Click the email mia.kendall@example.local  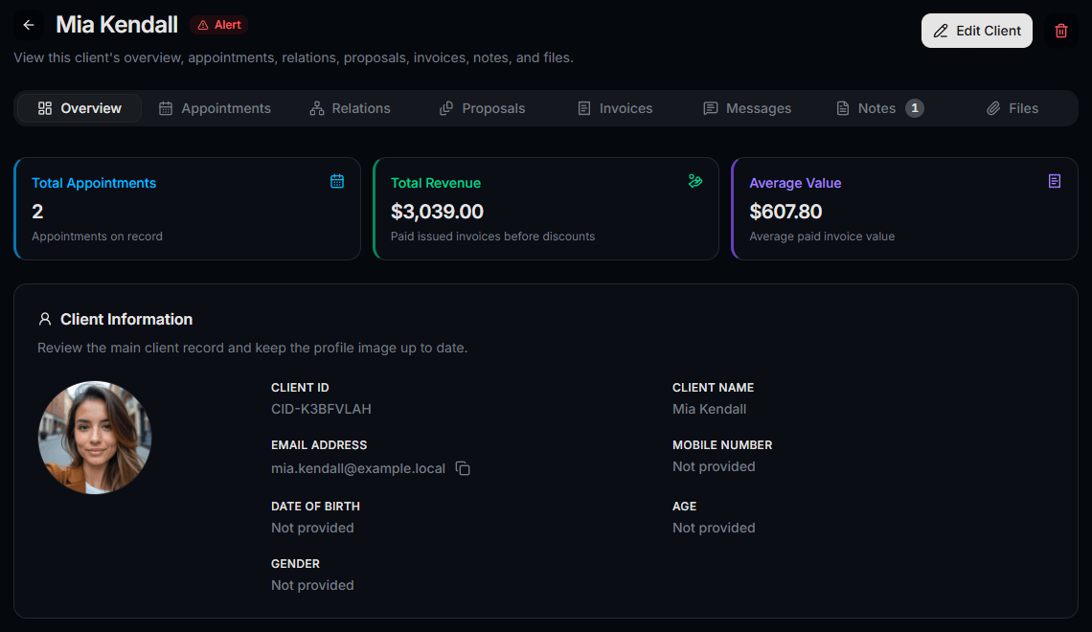pos(358,468)
